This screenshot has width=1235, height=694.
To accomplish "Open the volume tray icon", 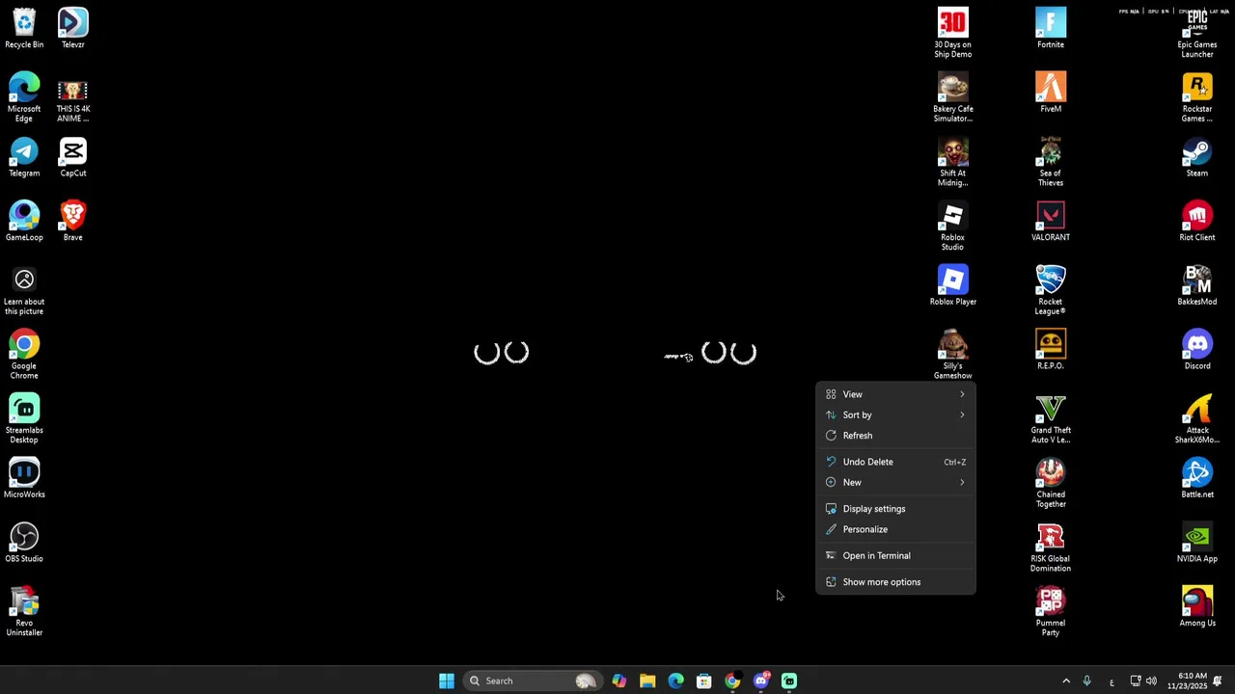I will click(1151, 681).
